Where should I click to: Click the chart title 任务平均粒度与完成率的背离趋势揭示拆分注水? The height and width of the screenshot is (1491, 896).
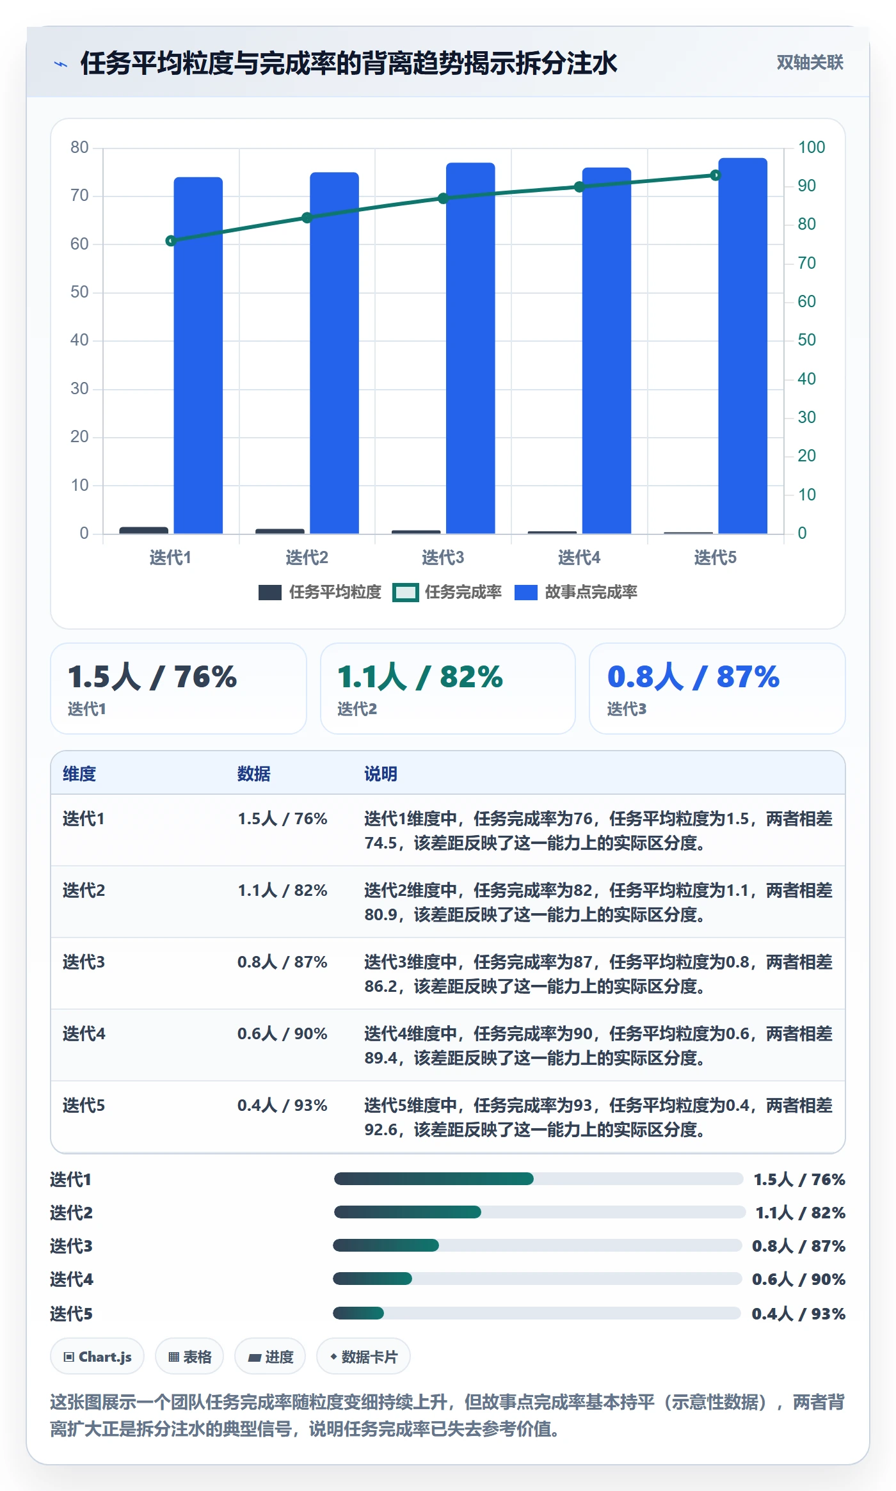click(x=349, y=63)
